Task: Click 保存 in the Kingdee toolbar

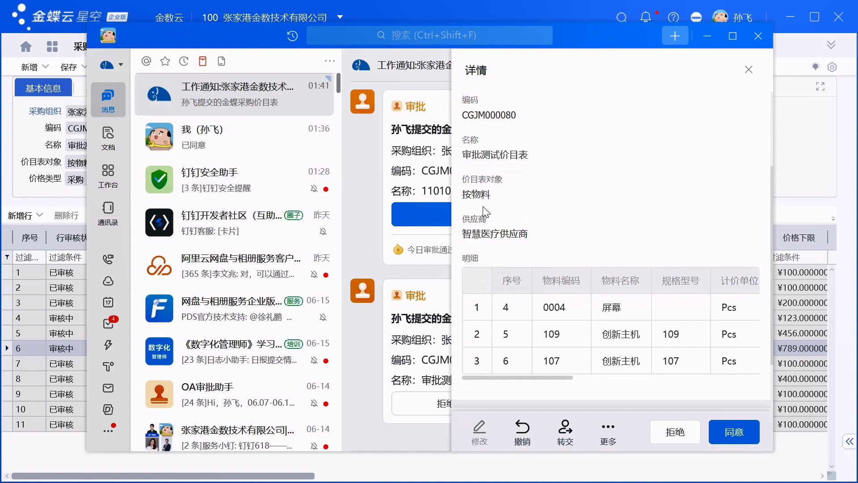Action: click(68, 67)
